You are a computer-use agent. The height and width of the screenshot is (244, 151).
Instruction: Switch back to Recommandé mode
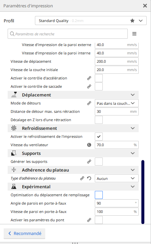25,233
